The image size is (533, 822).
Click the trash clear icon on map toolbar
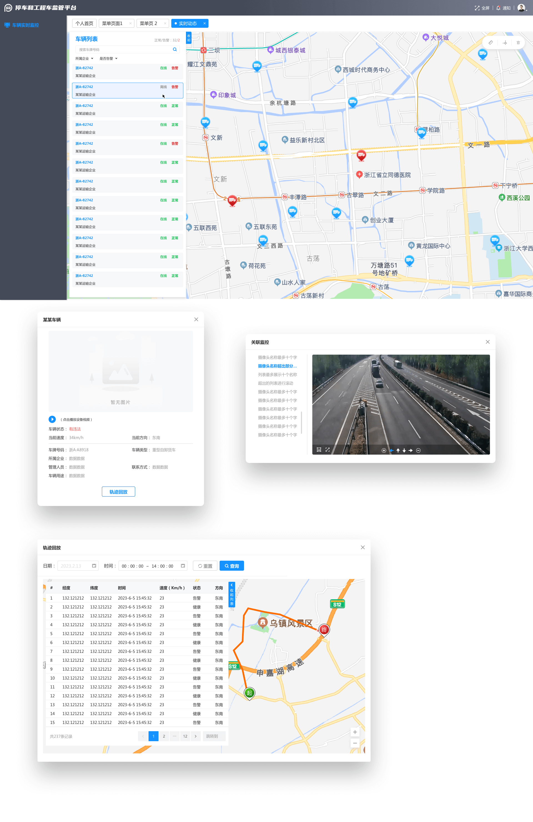pos(518,42)
